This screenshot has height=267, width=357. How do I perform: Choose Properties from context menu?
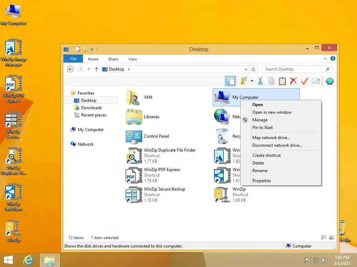pos(261,181)
